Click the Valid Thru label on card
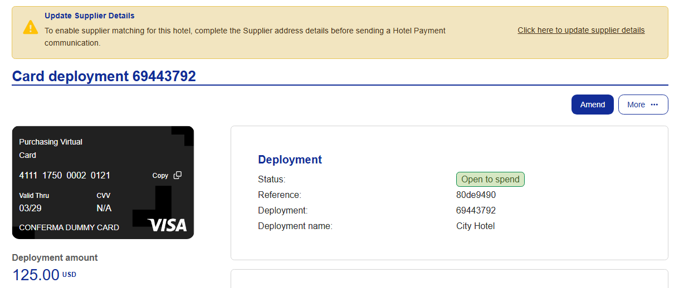The image size is (679, 288). point(34,196)
